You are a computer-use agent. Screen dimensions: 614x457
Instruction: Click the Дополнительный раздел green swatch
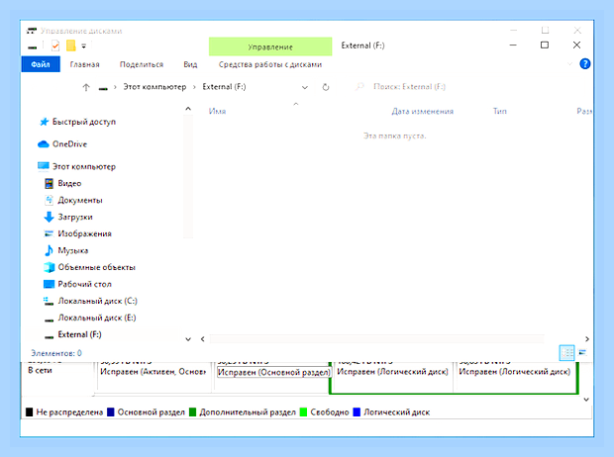(192, 412)
